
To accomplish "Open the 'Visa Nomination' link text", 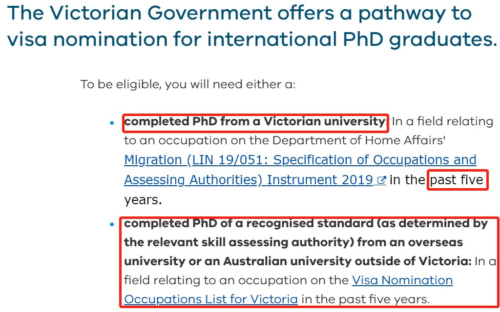I will click(x=402, y=280).
